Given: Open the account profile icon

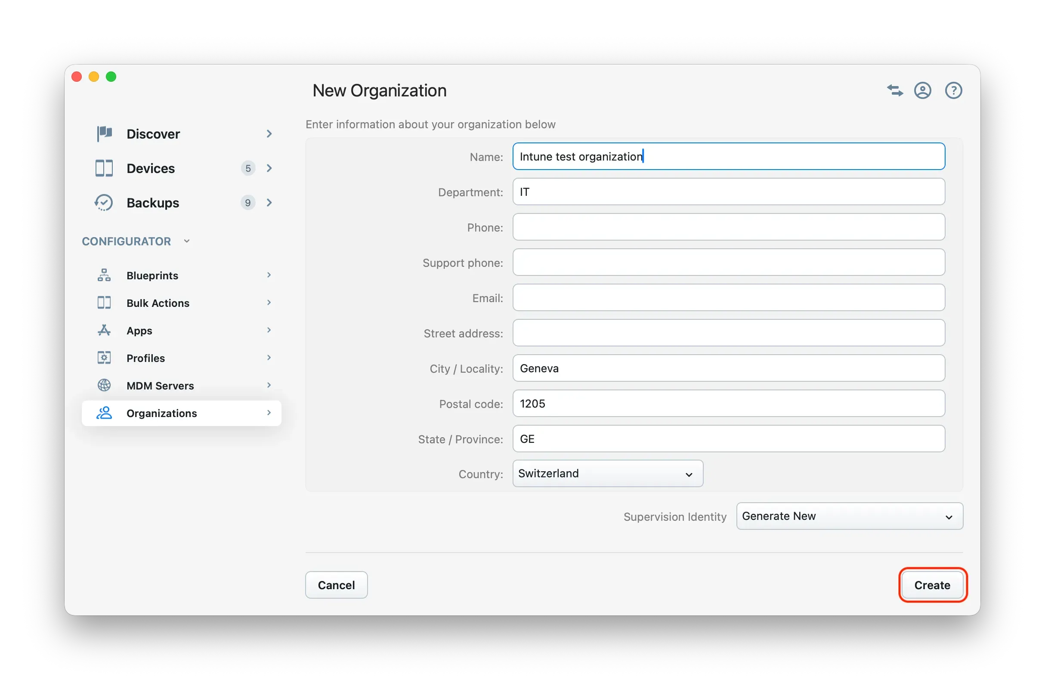Looking at the screenshot, I should [x=922, y=90].
